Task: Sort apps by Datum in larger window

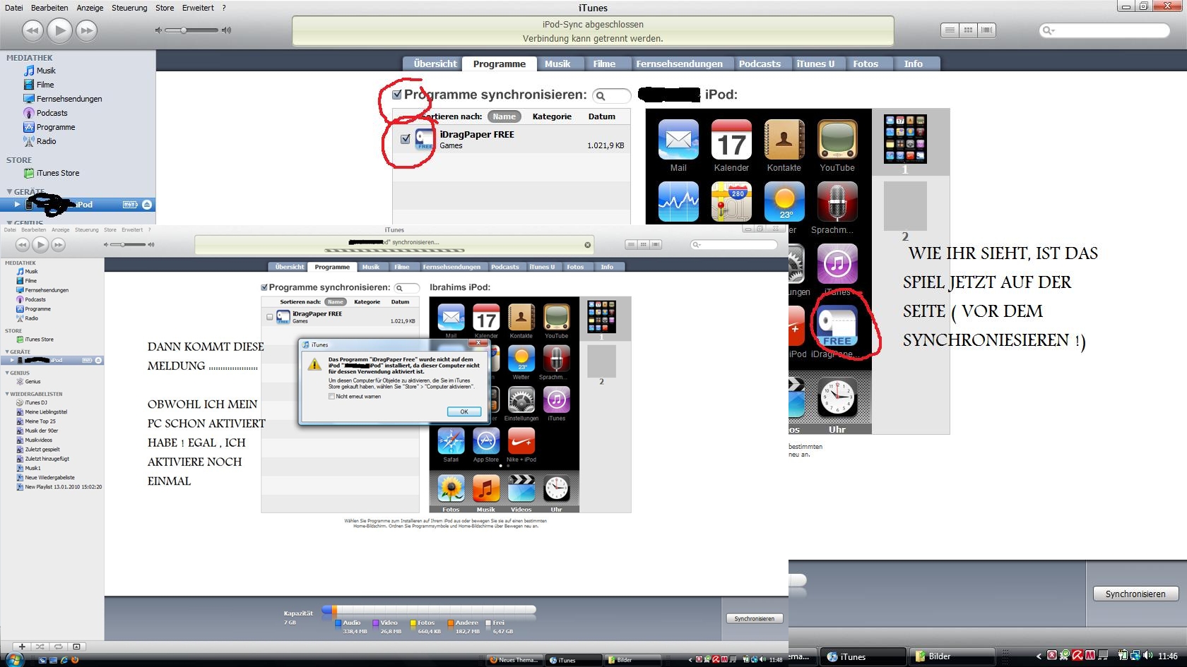Action: pyautogui.click(x=601, y=116)
